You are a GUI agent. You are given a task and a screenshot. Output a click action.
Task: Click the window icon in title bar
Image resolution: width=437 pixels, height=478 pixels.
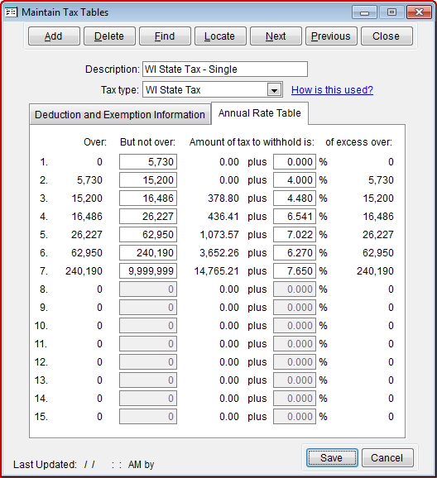(x=12, y=12)
